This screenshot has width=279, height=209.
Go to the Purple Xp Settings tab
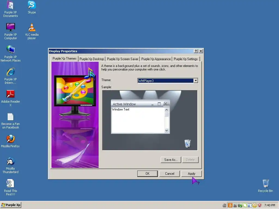pyautogui.click(x=186, y=59)
